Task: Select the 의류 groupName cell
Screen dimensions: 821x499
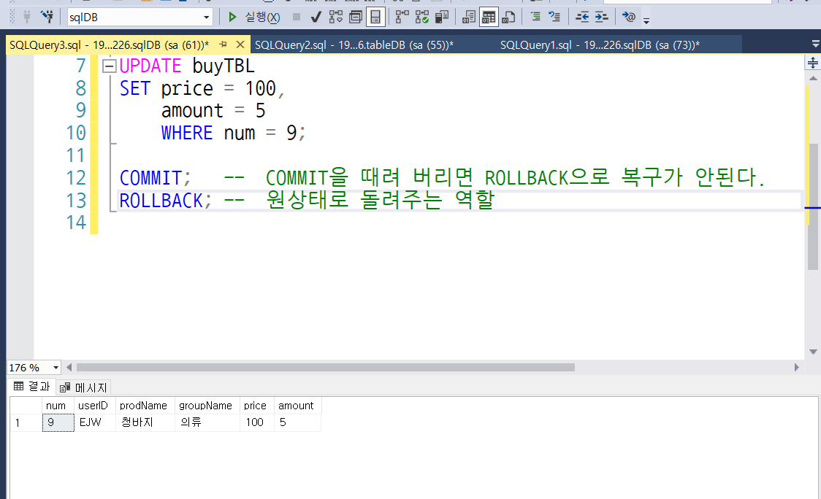Action: (x=207, y=422)
